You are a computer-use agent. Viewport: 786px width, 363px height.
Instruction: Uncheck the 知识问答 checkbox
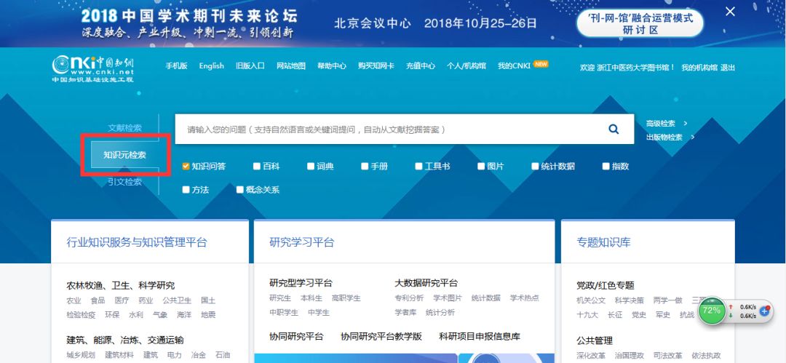186,167
